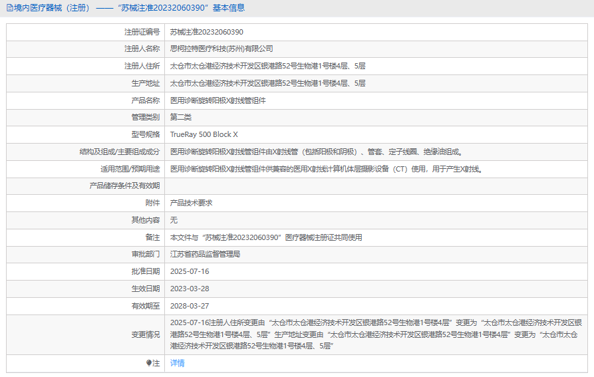Select the 变更情况 change history paragraph
This screenshot has height=377, width=594.
click(376, 334)
